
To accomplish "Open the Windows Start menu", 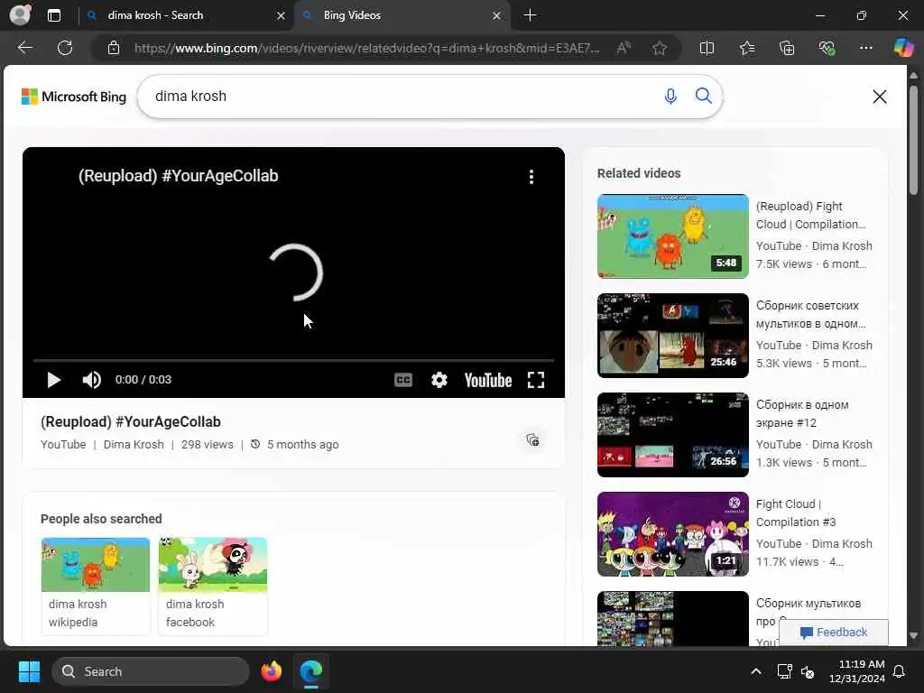I will click(29, 671).
